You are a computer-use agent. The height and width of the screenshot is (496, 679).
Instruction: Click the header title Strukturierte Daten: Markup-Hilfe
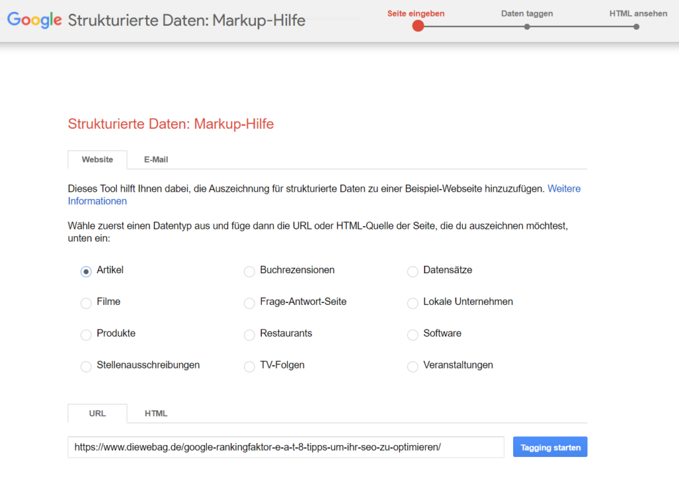click(186, 21)
